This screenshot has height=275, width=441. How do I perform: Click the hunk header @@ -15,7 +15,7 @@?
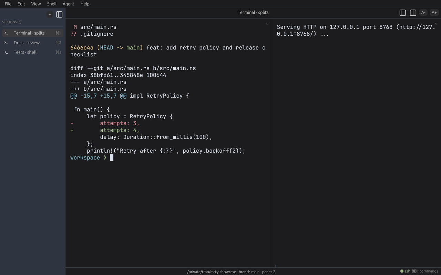tap(99, 96)
